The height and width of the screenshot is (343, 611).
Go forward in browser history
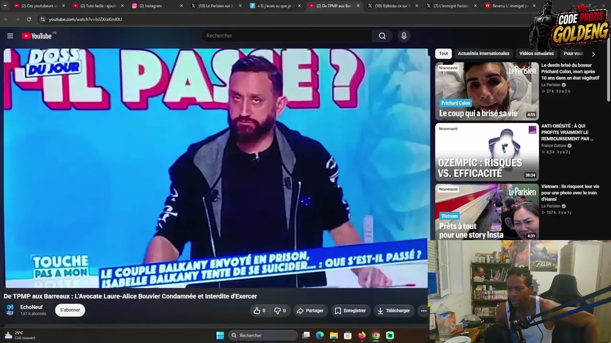coord(17,19)
